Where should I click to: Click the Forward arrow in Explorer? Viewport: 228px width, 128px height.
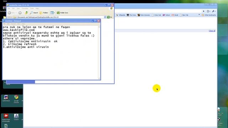point(20,13)
